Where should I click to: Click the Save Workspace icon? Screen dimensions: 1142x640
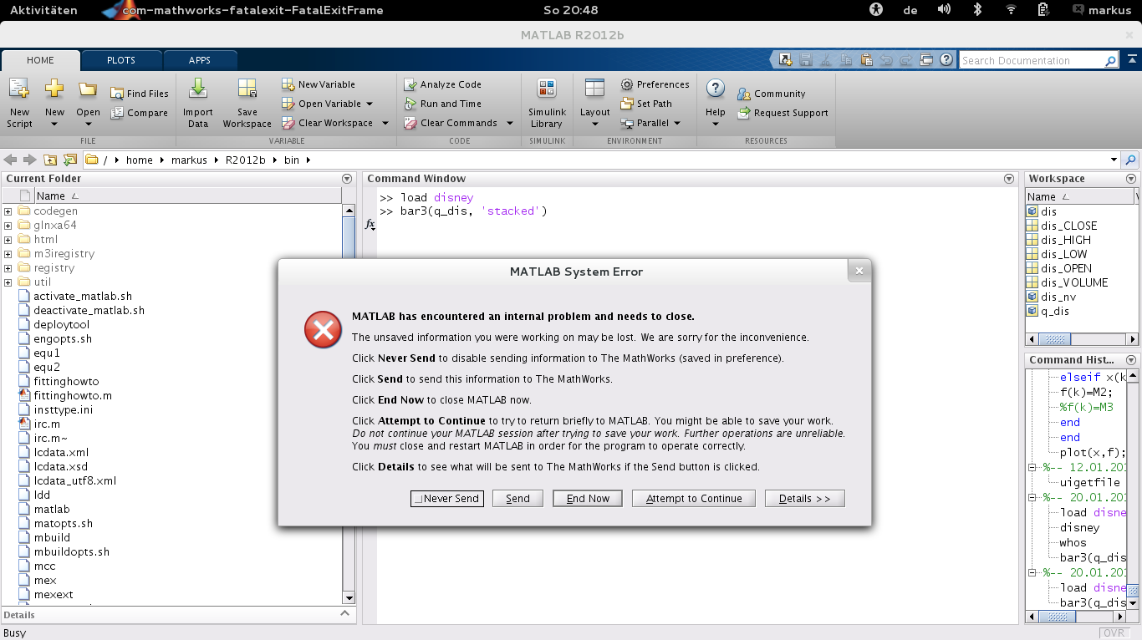tap(247, 89)
